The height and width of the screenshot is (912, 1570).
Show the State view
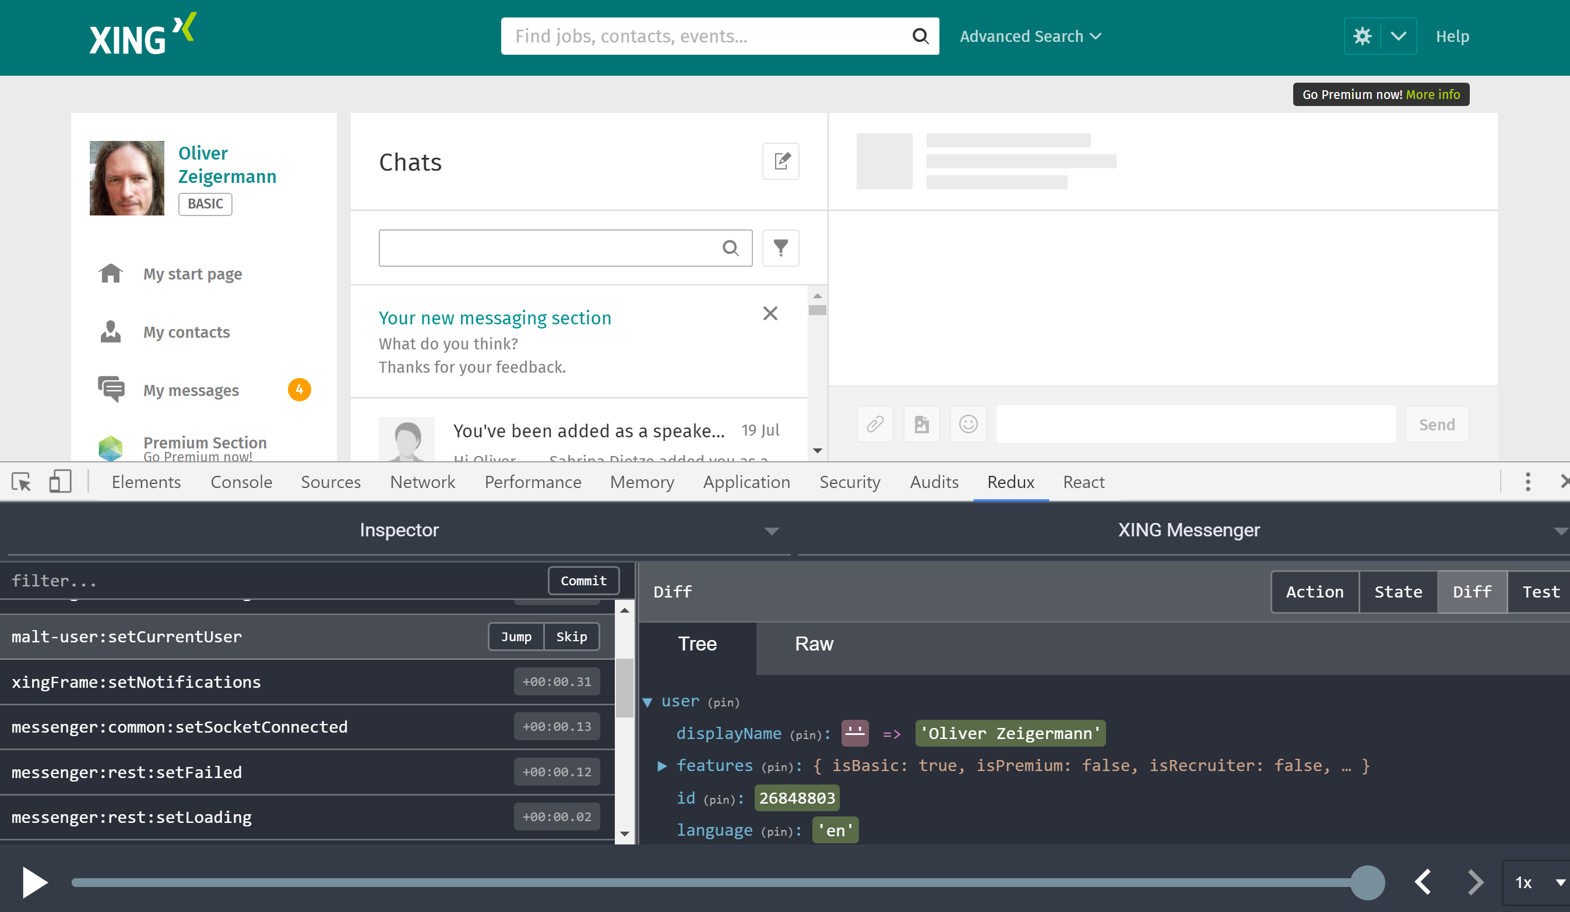coord(1398,591)
